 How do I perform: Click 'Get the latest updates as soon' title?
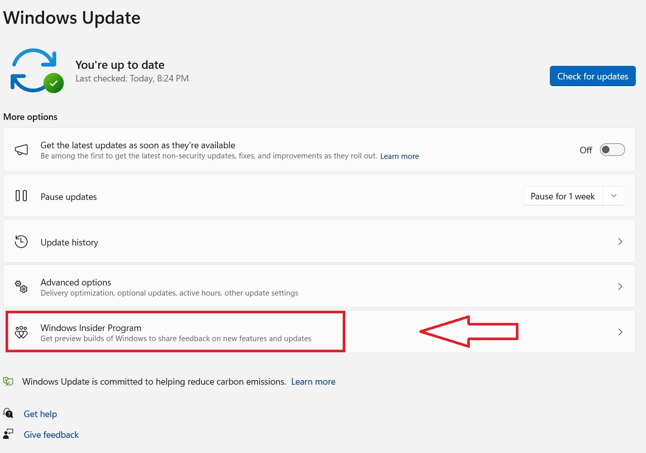pos(138,145)
